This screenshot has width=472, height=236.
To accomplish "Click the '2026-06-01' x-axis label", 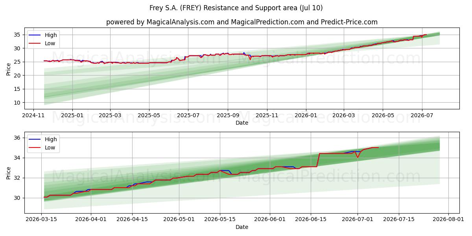I will coord(270,220).
